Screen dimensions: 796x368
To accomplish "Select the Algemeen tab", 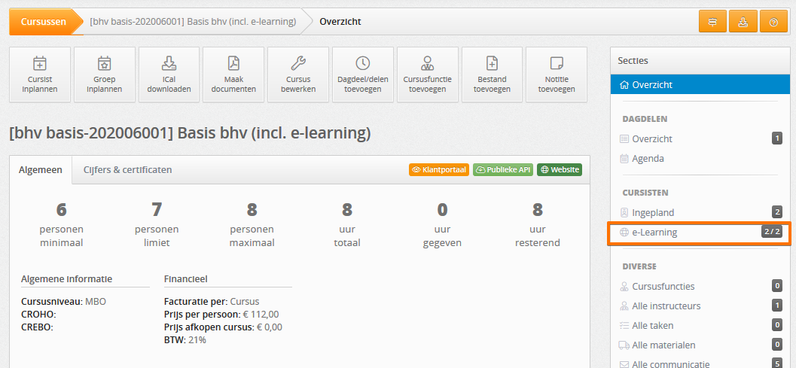I will (41, 170).
